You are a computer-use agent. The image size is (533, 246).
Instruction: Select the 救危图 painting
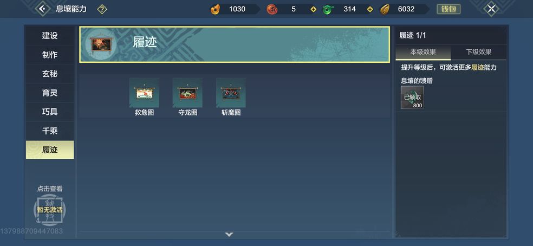point(144,97)
